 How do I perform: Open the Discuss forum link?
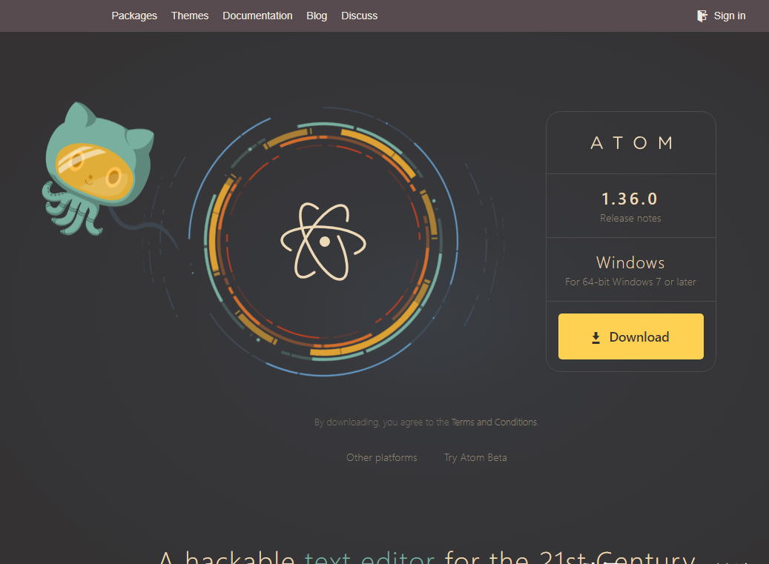pyautogui.click(x=359, y=16)
